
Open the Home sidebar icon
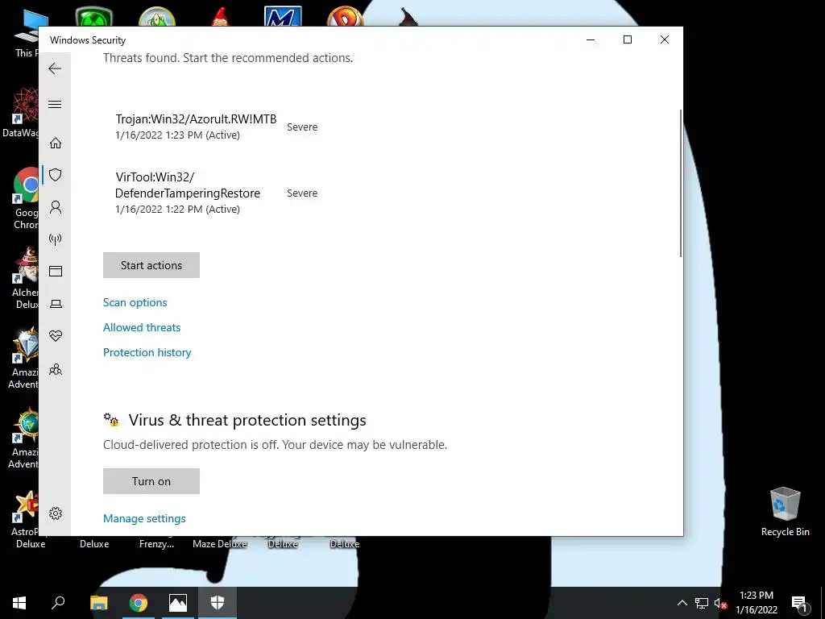coord(56,143)
